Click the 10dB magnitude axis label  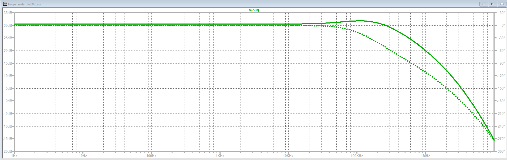pos(8,76)
